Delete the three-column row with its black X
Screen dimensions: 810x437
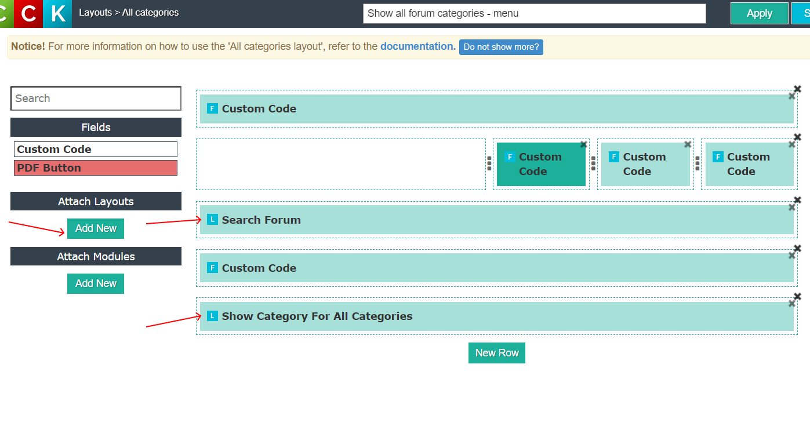797,137
